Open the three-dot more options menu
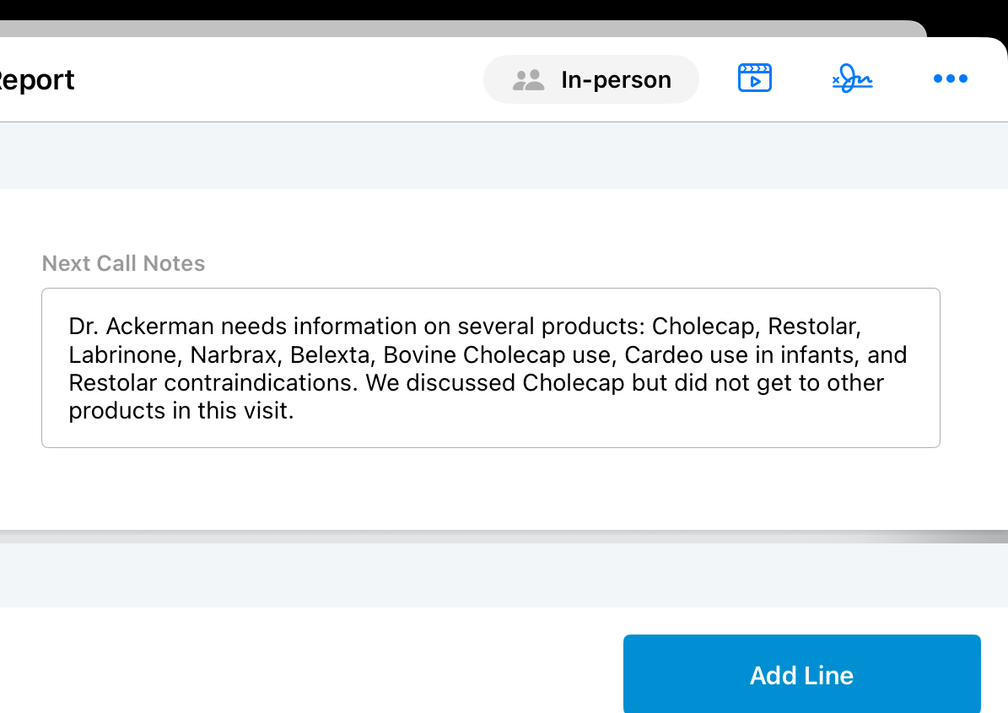 pyautogui.click(x=951, y=79)
